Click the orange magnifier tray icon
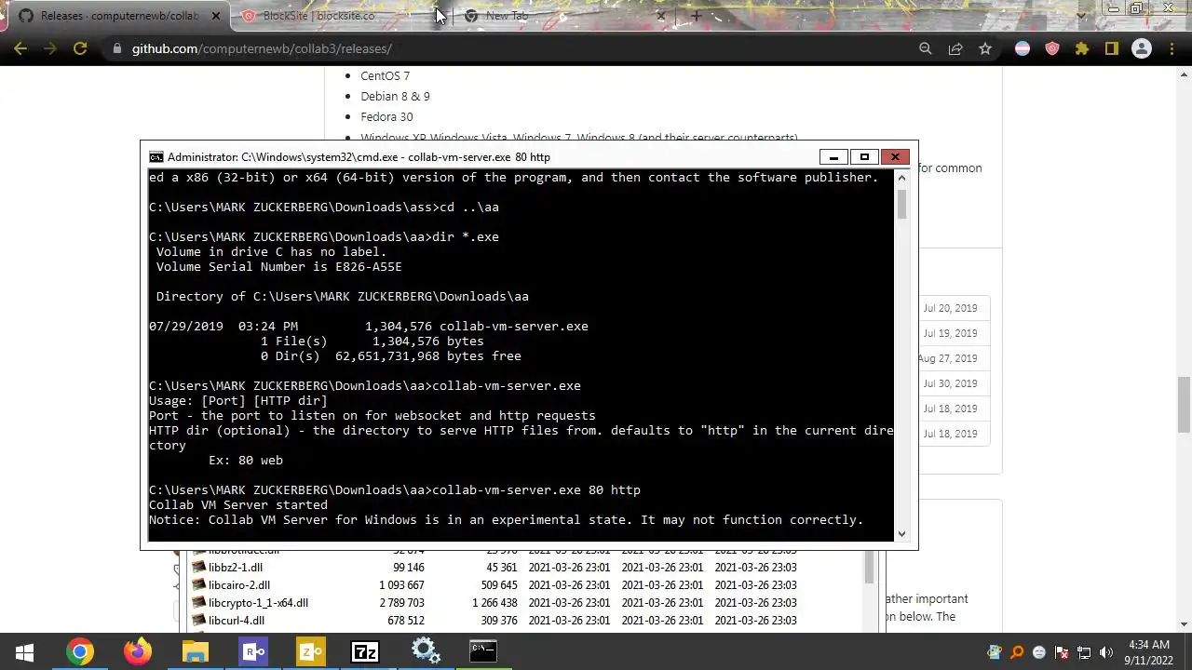1192x670 pixels. click(1017, 652)
